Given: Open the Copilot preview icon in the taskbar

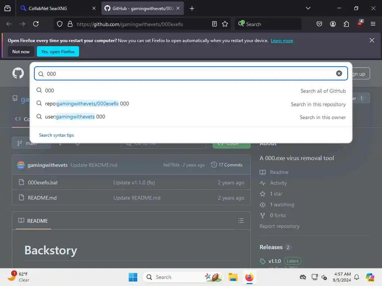Looking at the screenshot, I should 370,277.
